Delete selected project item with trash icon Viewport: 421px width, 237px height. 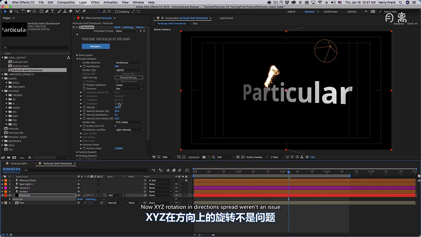(x=30, y=158)
